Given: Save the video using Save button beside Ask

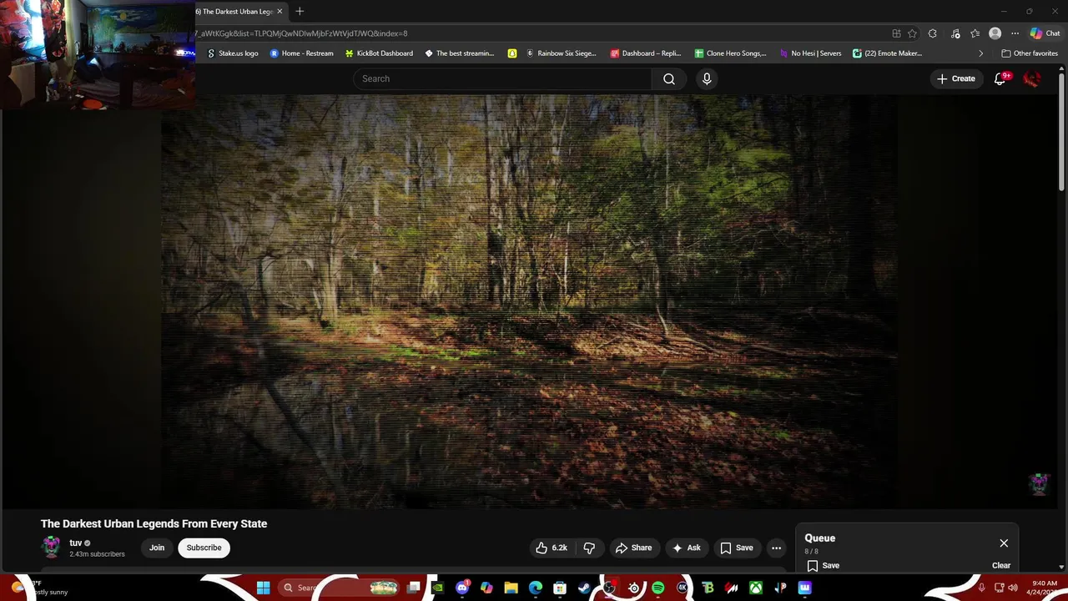Looking at the screenshot, I should 737,548.
